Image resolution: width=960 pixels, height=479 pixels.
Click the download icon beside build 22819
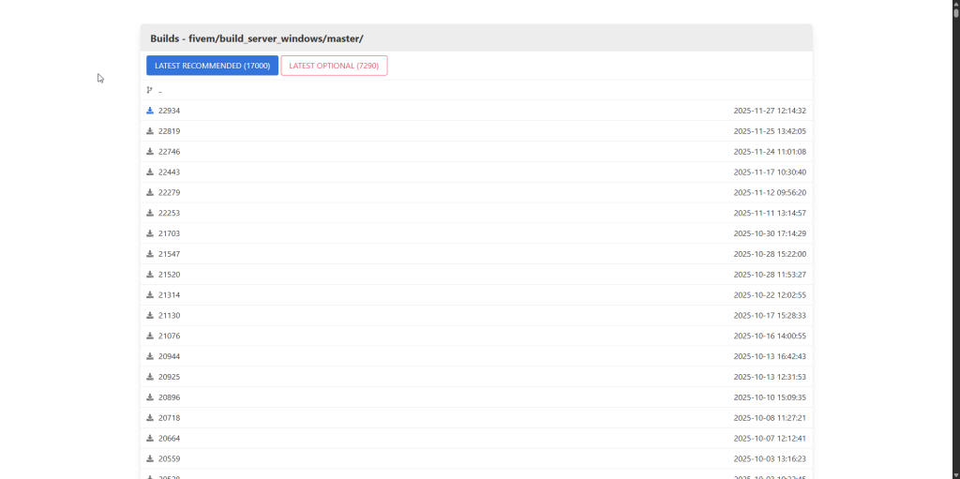click(150, 131)
